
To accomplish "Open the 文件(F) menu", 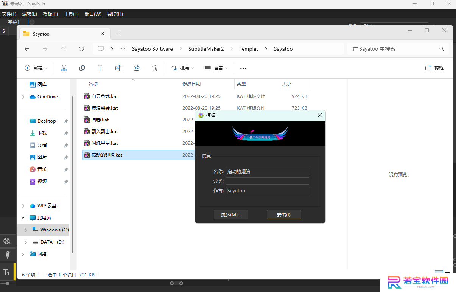I will click(9, 14).
